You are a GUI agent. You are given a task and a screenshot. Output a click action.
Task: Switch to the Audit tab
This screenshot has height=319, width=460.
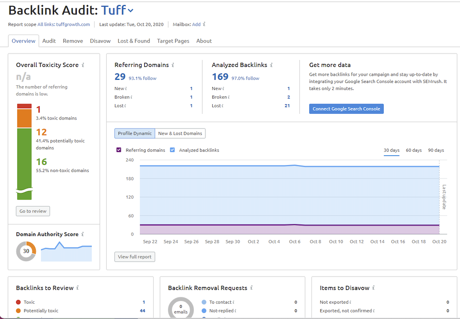coord(49,41)
